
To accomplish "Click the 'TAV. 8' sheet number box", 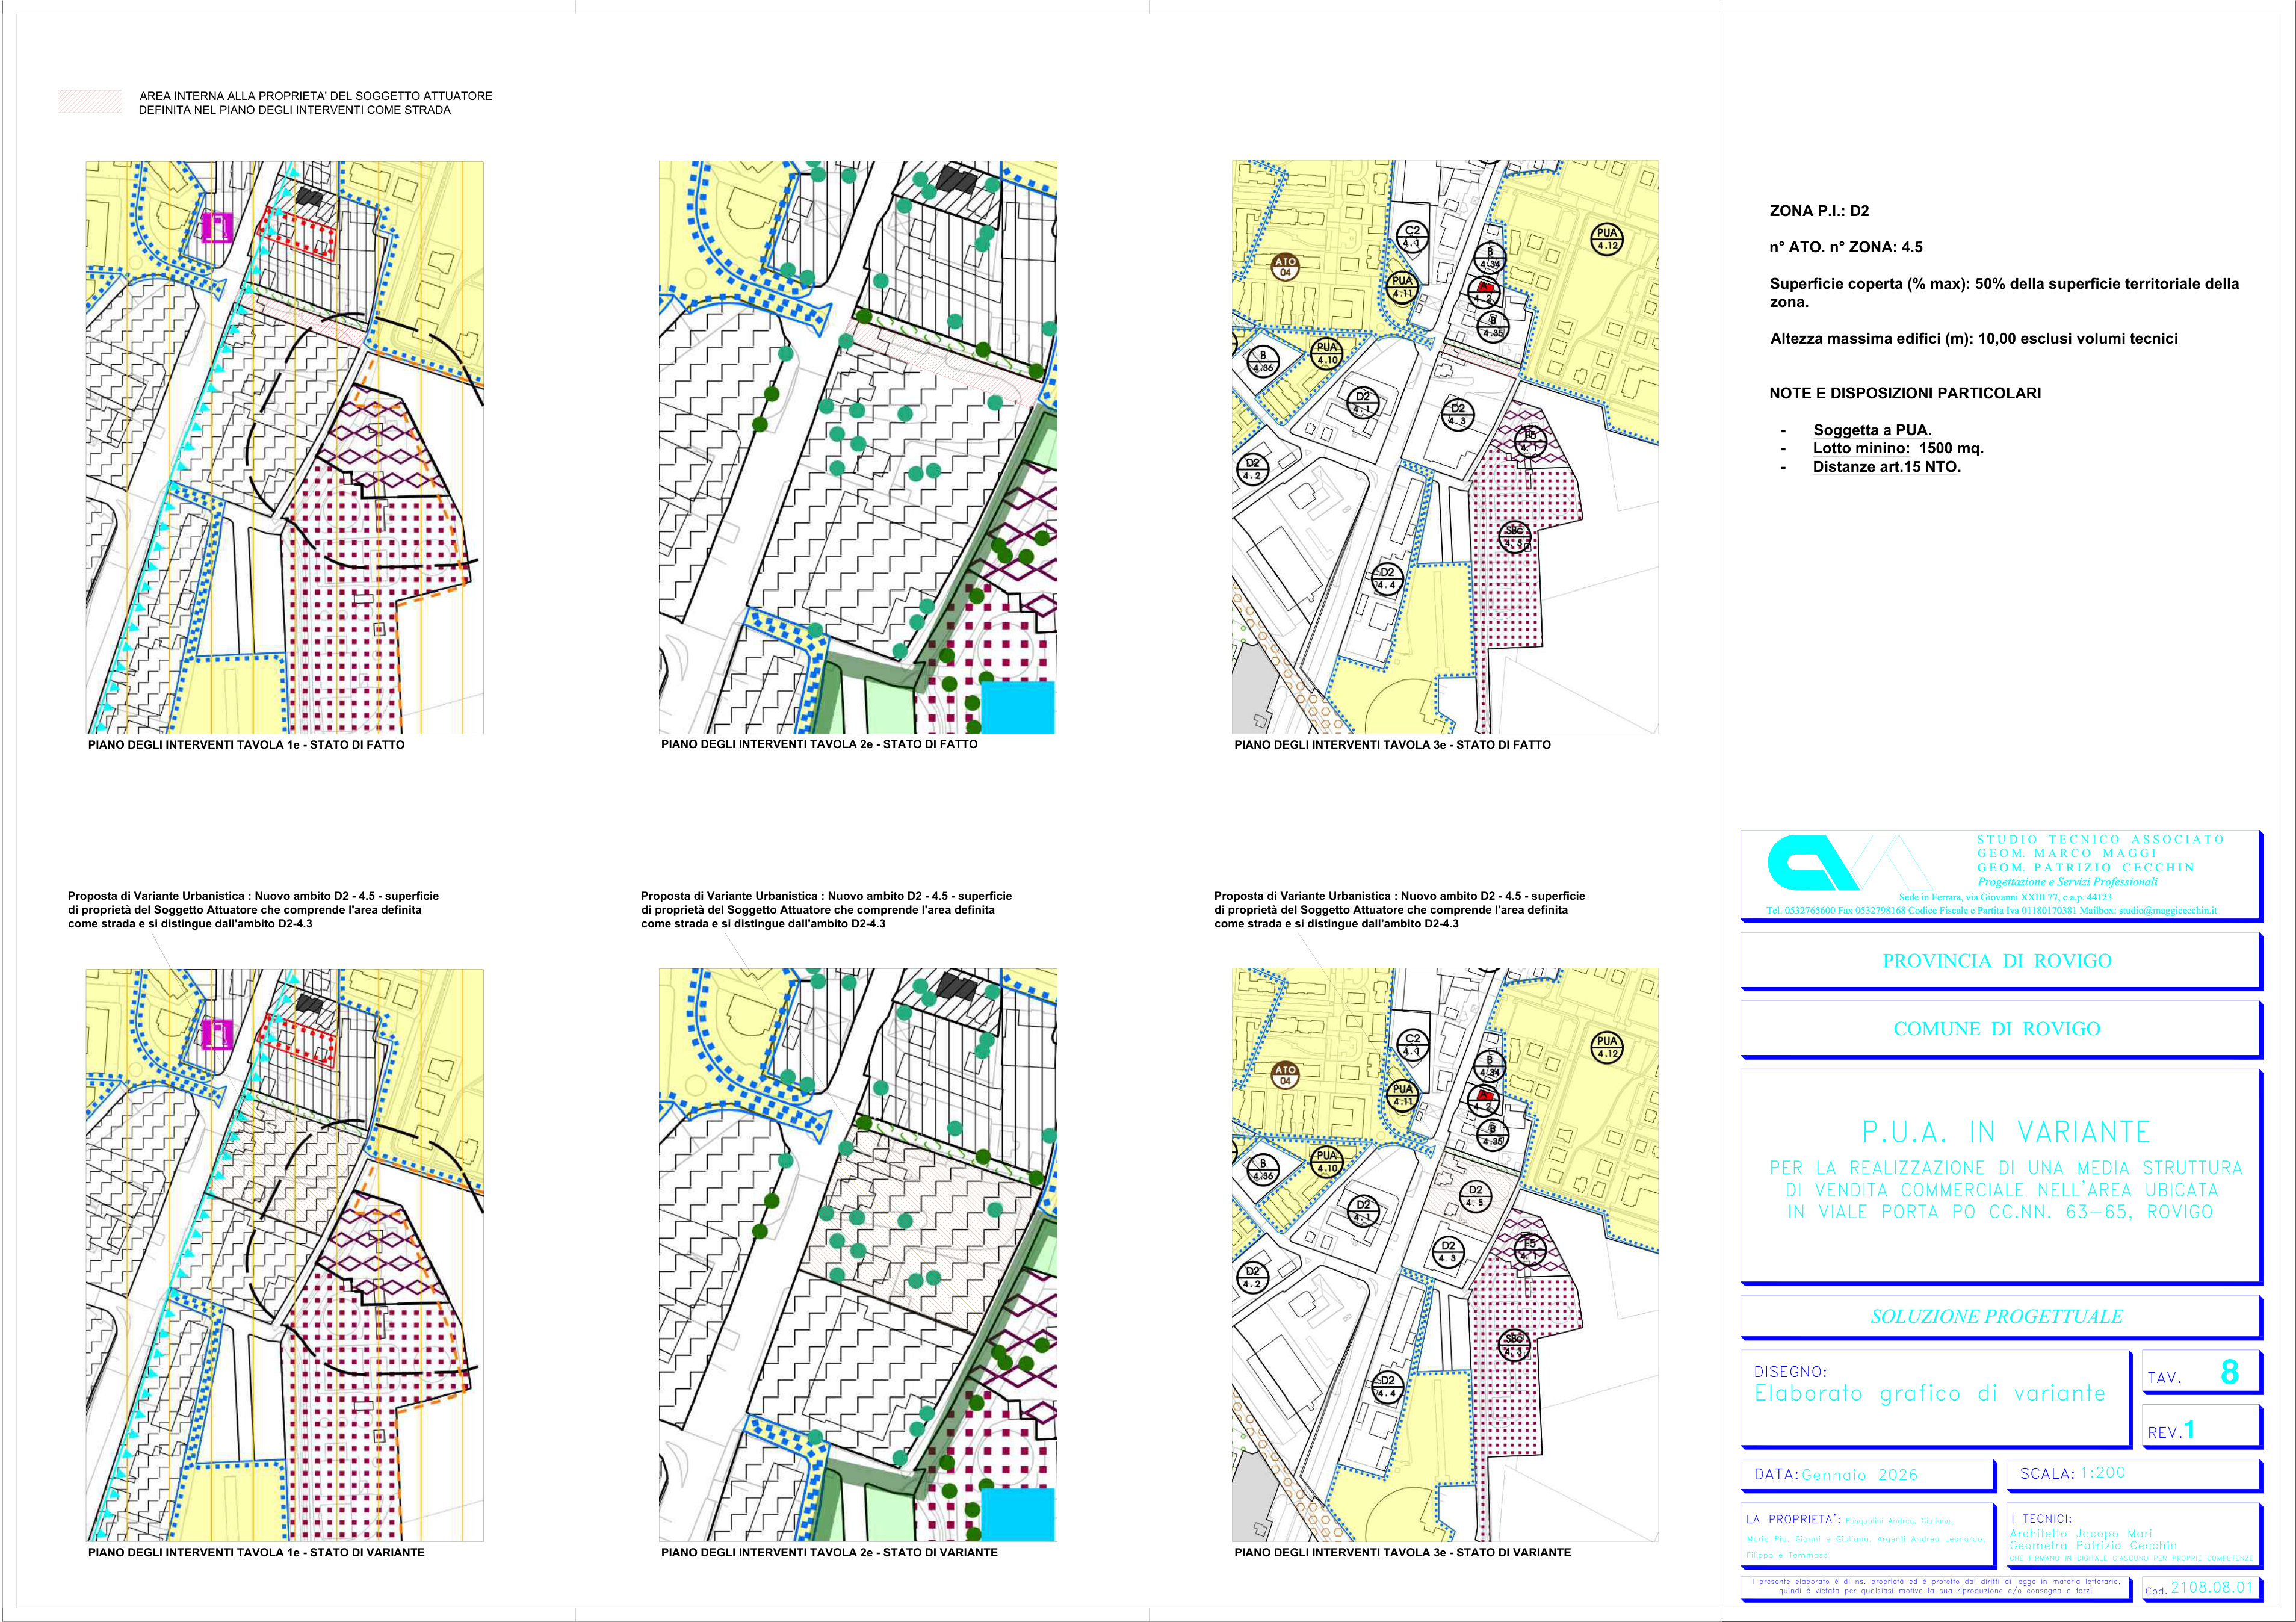I will [x=2201, y=1373].
